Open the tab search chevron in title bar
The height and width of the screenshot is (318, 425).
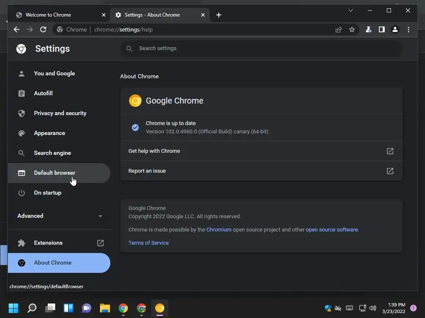click(x=350, y=10)
